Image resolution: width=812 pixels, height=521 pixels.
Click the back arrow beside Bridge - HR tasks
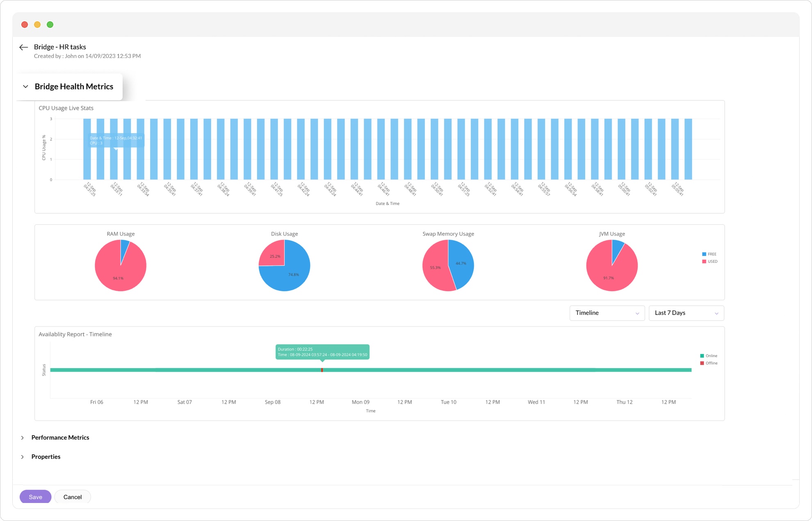23,48
